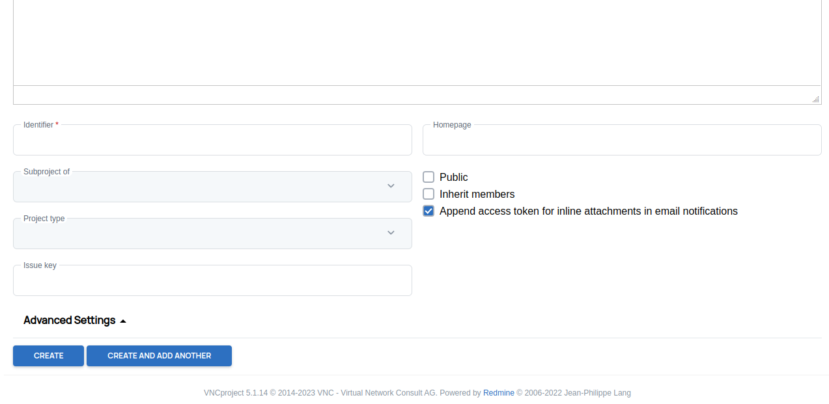The width and height of the screenshot is (829, 404).
Task: Collapse the Advanced Settings section
Action: [x=69, y=320]
